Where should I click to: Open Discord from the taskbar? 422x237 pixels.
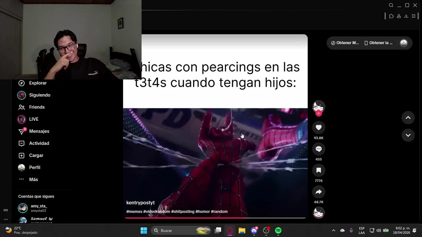coord(254,230)
